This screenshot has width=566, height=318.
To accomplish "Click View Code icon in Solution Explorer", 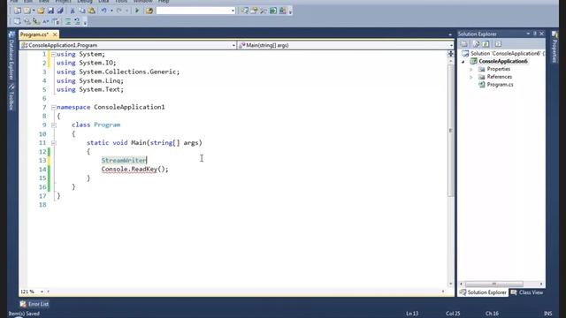I will pos(498,44).
